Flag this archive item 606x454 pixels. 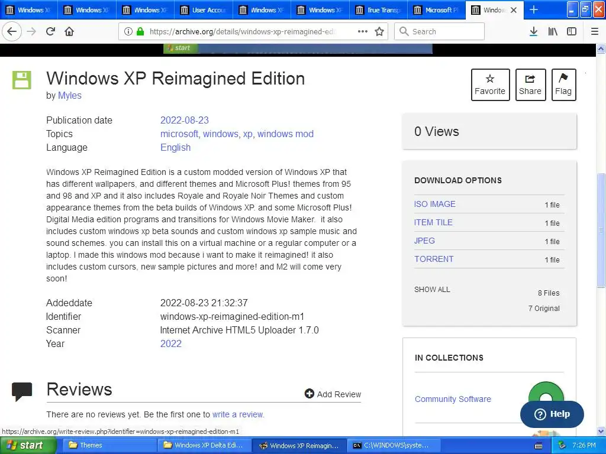click(x=563, y=85)
